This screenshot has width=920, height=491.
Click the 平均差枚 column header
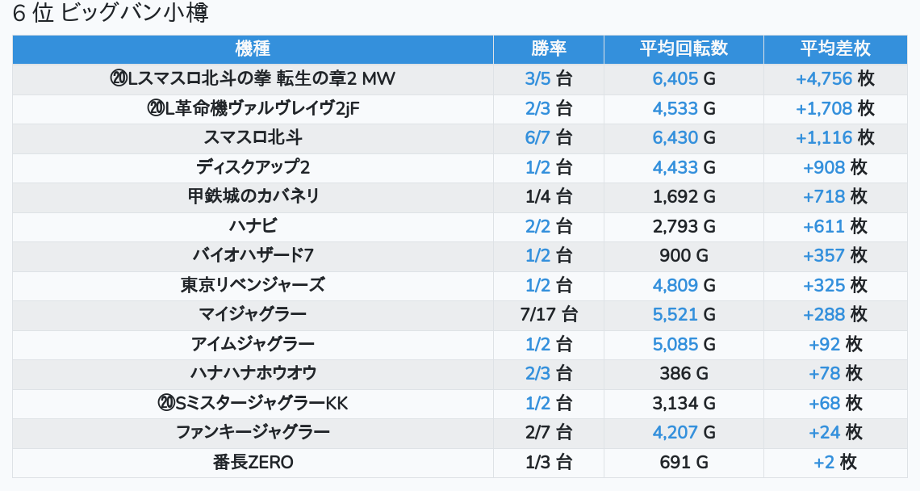[x=835, y=48]
